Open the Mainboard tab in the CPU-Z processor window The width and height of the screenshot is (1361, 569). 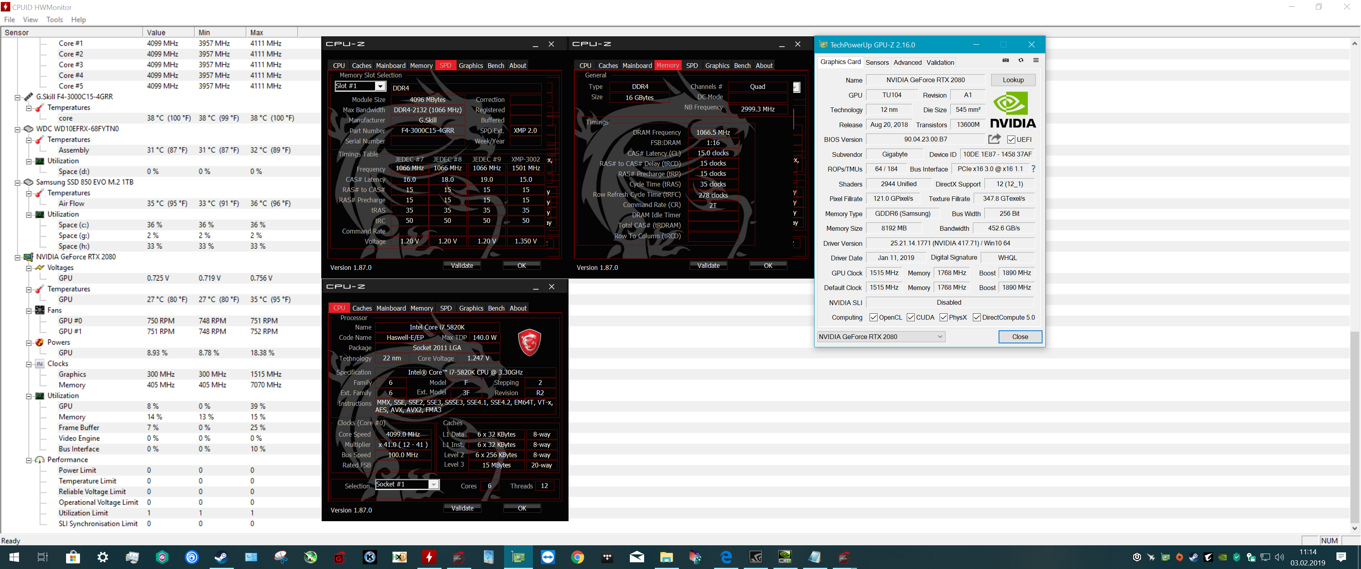(x=391, y=308)
